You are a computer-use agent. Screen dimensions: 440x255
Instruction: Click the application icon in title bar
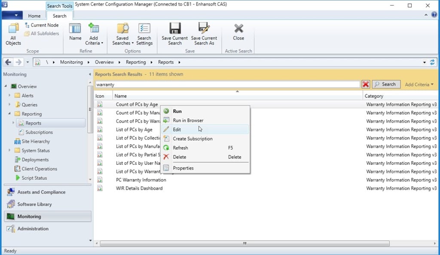point(4,4)
